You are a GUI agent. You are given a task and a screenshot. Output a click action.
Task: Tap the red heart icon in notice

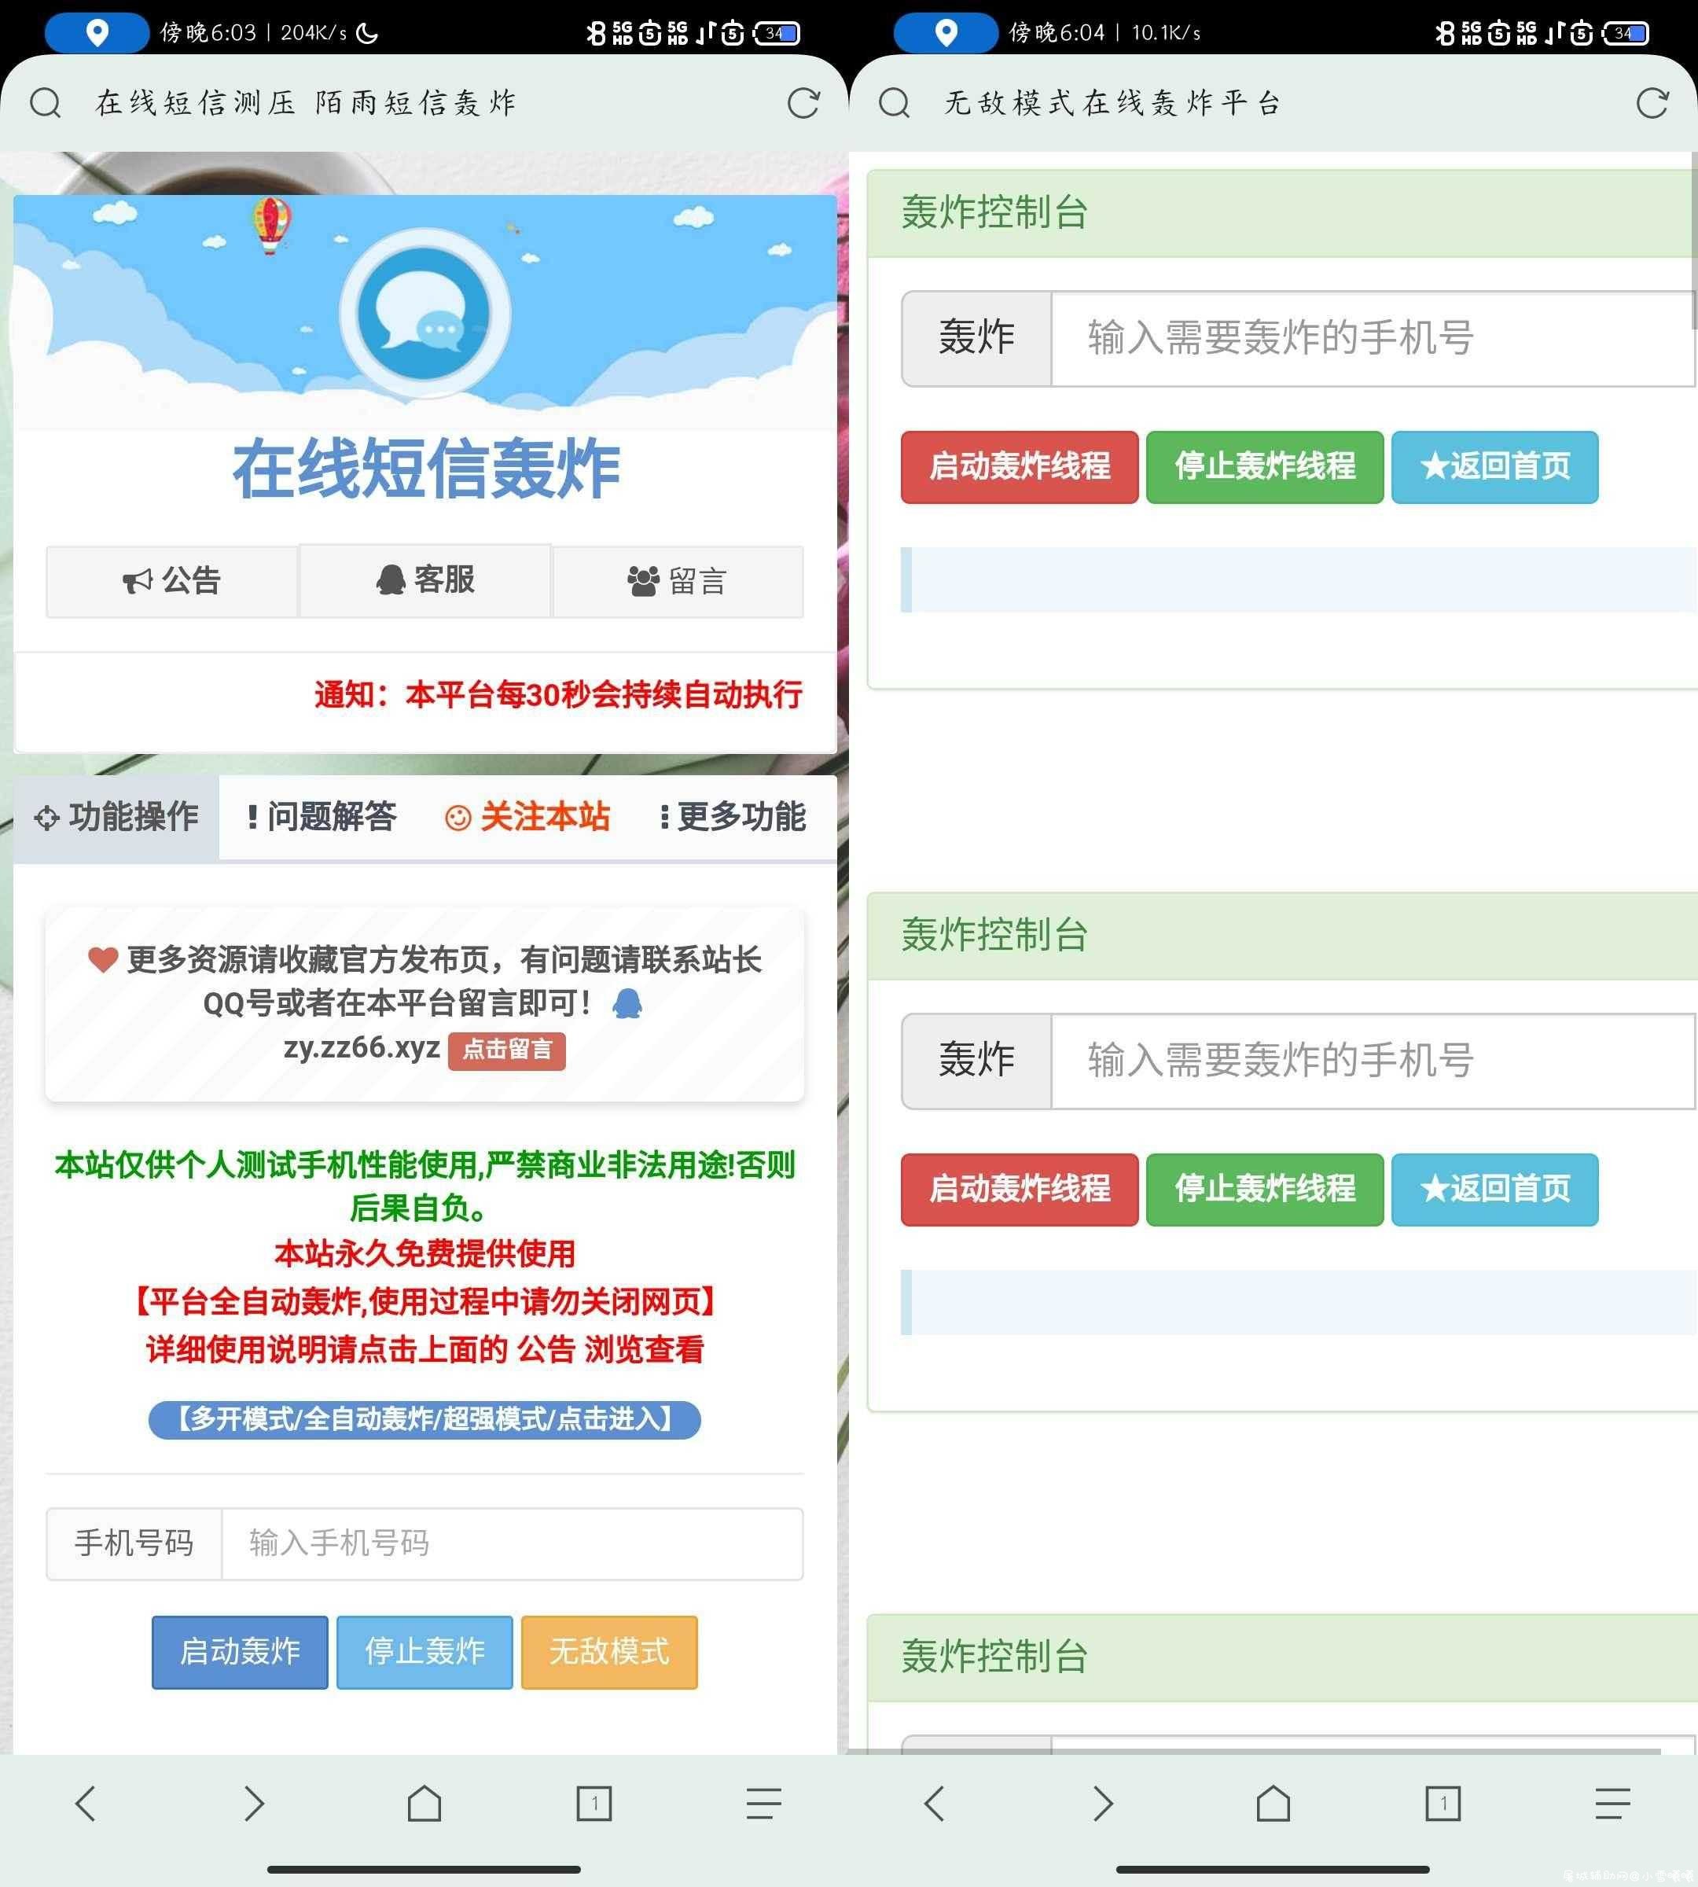(x=103, y=959)
